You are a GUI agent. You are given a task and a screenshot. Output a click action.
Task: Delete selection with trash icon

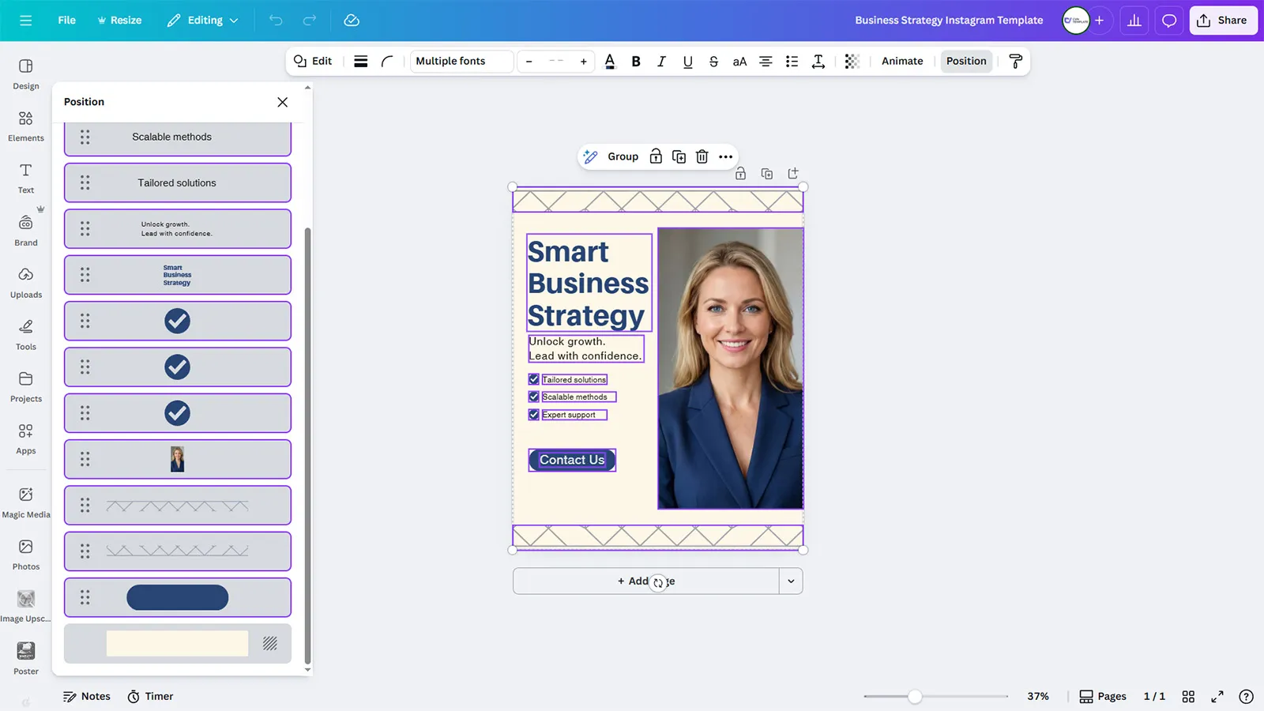coord(702,156)
